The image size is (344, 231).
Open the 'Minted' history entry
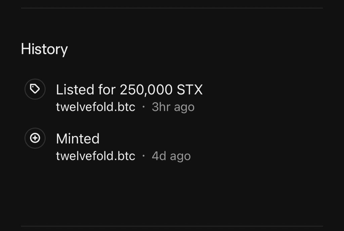pyautogui.click(x=78, y=139)
